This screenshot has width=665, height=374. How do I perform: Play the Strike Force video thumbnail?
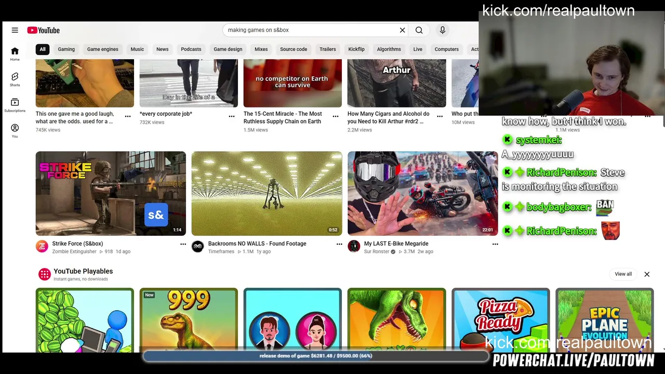pos(111,193)
